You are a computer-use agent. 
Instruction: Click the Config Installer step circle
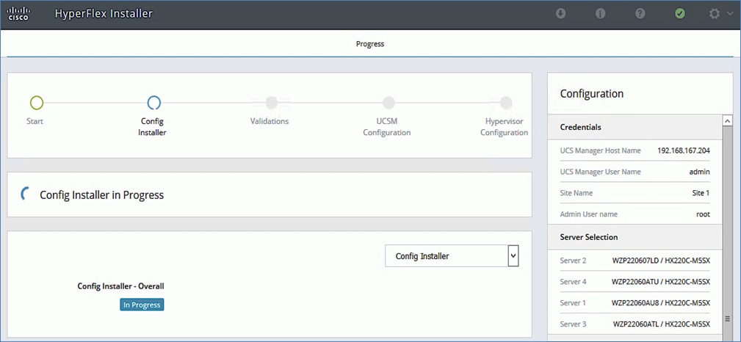tap(153, 103)
